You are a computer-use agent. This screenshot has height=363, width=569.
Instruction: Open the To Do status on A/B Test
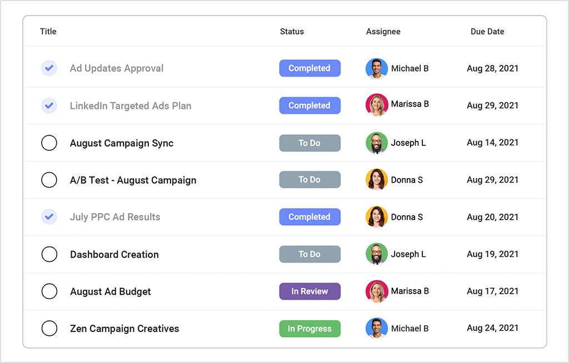310,180
